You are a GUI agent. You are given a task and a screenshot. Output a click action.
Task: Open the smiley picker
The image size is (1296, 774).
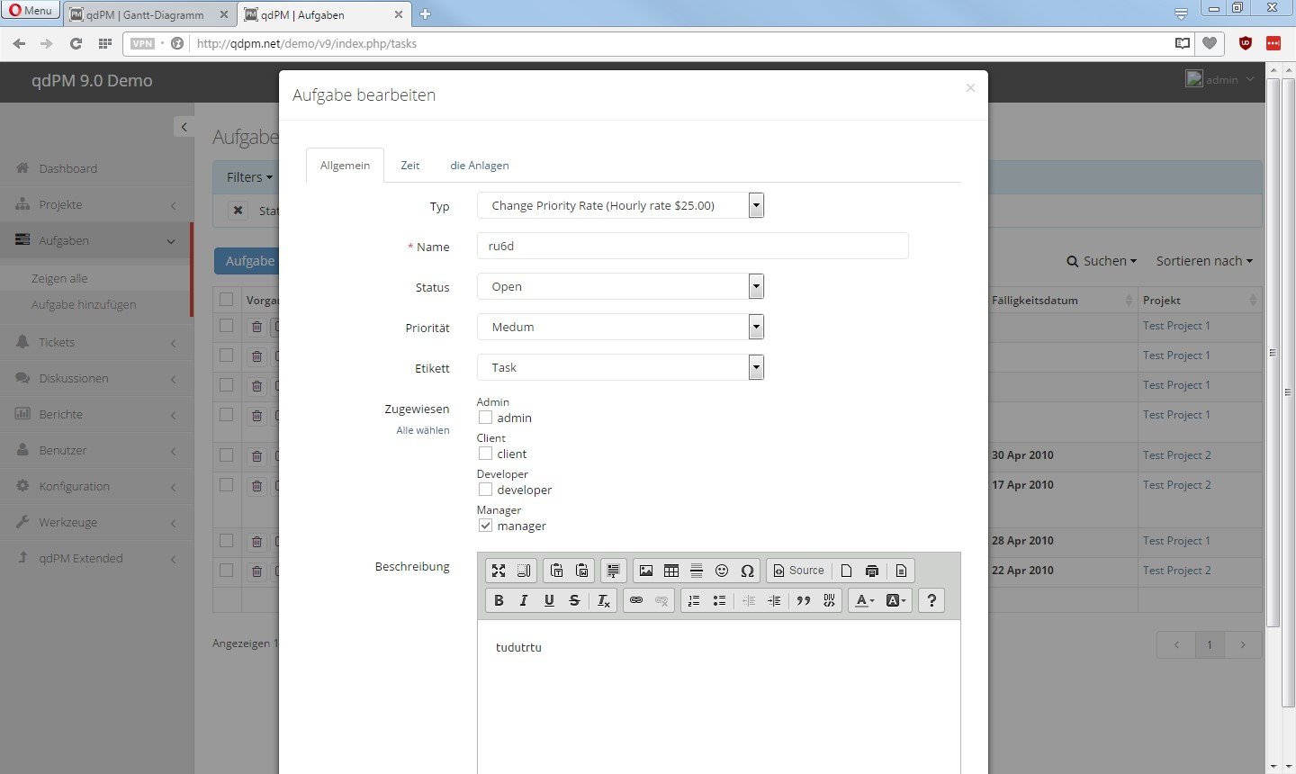(x=722, y=571)
